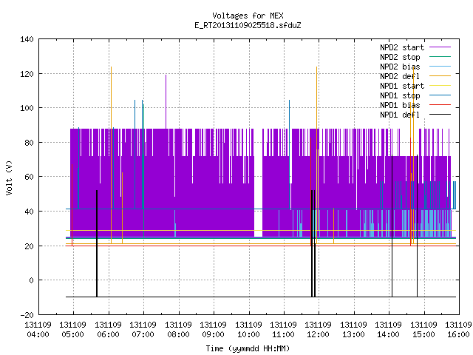Select the 'NPD2 start' legend label
473x355 pixels.
(x=402, y=47)
